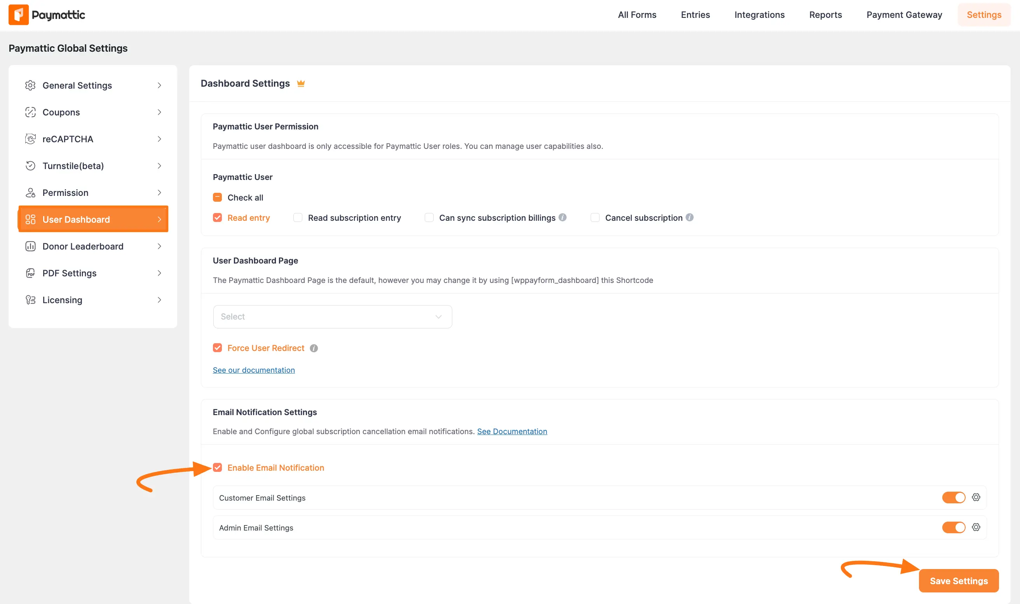Open the User Dashboard Page Select dropdown
Screen dimensions: 1020x604
[x=332, y=317]
